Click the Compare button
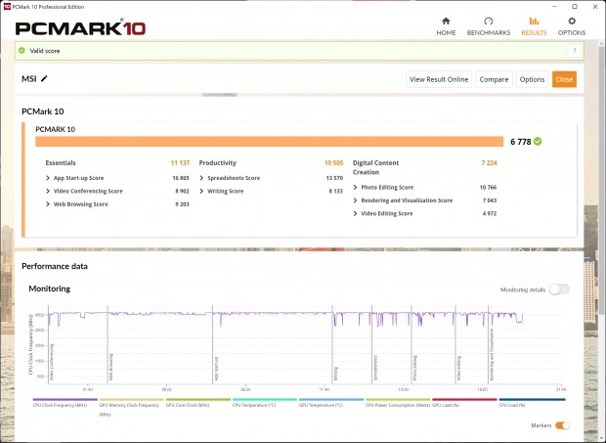The width and height of the screenshot is (606, 443). pyautogui.click(x=494, y=79)
